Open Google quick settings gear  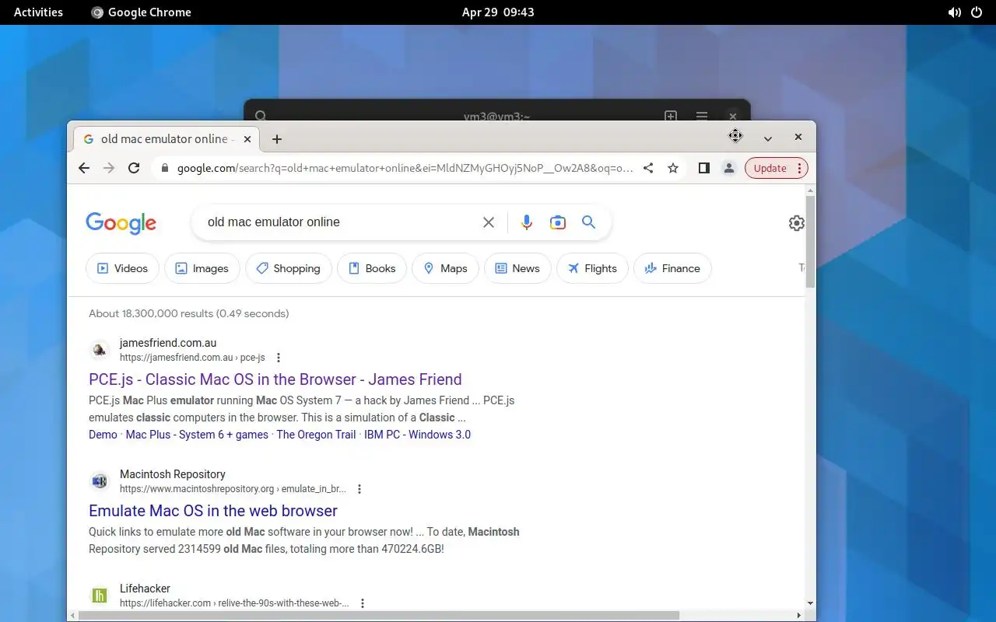[x=796, y=223]
